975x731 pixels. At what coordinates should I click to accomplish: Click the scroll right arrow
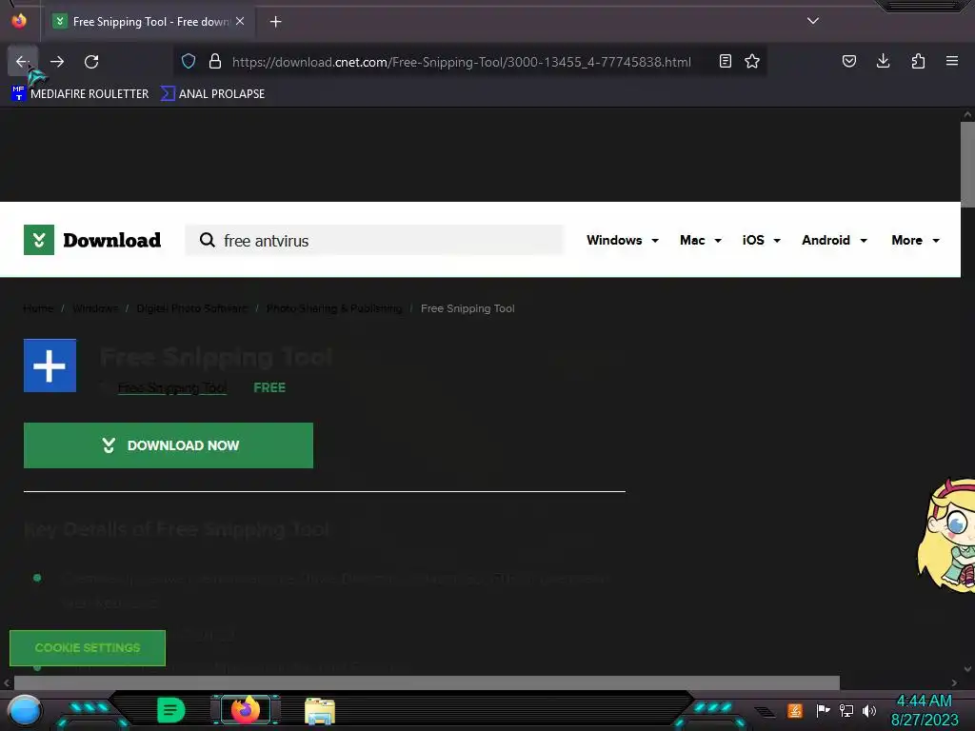coord(954,682)
